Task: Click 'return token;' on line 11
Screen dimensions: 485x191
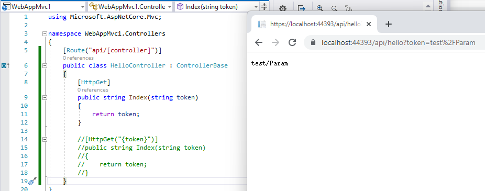Action: (116, 115)
